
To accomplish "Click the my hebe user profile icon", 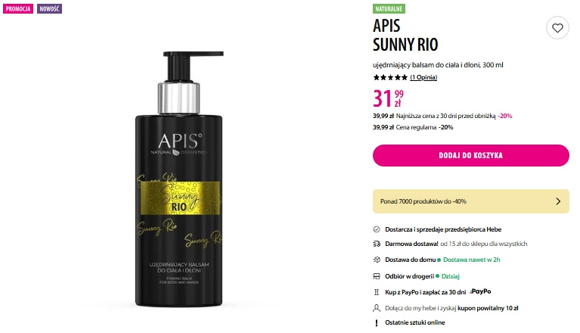I will (x=376, y=308).
